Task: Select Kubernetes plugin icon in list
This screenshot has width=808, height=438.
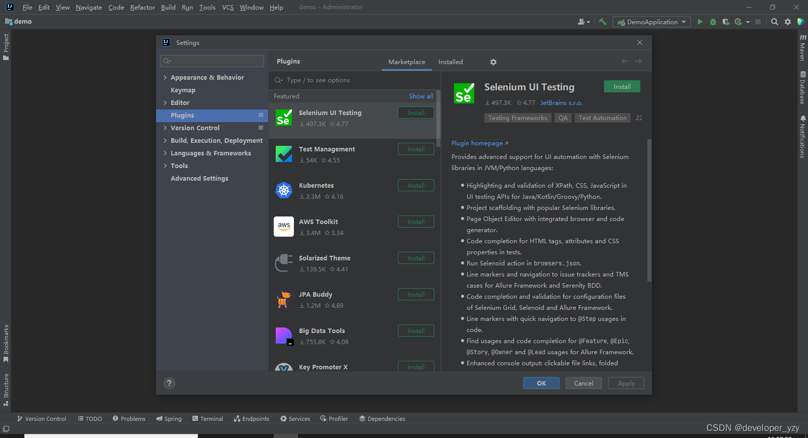Action: [284, 190]
